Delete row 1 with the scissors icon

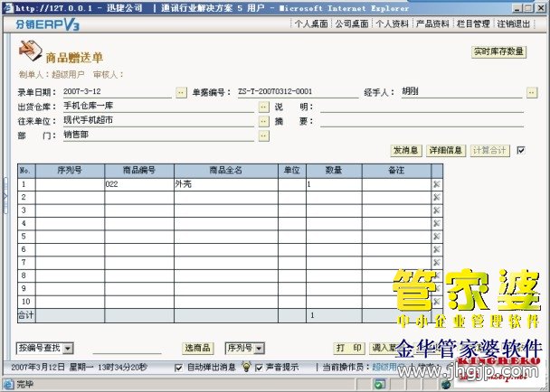point(437,184)
